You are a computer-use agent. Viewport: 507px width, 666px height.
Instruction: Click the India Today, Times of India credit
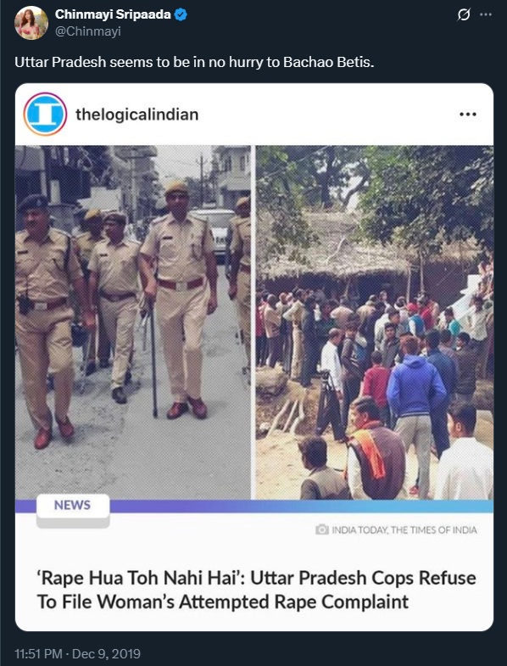(x=404, y=530)
